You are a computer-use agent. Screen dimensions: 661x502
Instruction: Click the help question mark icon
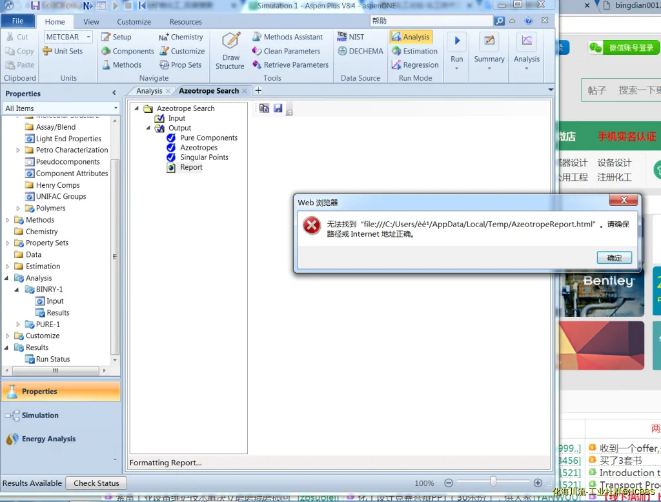(x=529, y=21)
